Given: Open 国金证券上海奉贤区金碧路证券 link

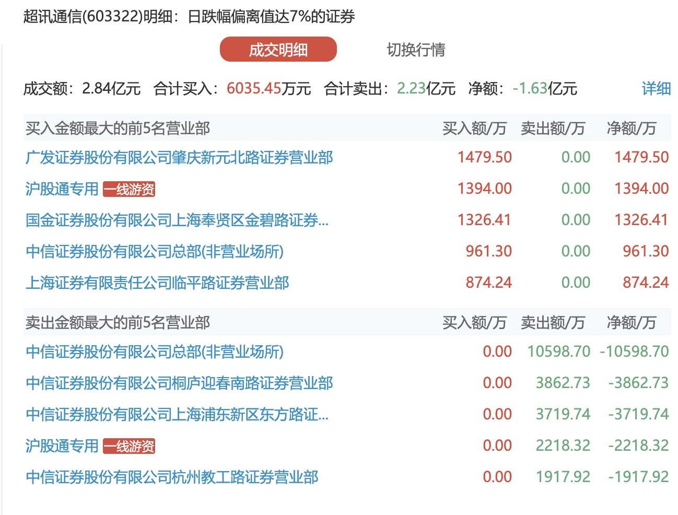Looking at the screenshot, I should (x=177, y=220).
